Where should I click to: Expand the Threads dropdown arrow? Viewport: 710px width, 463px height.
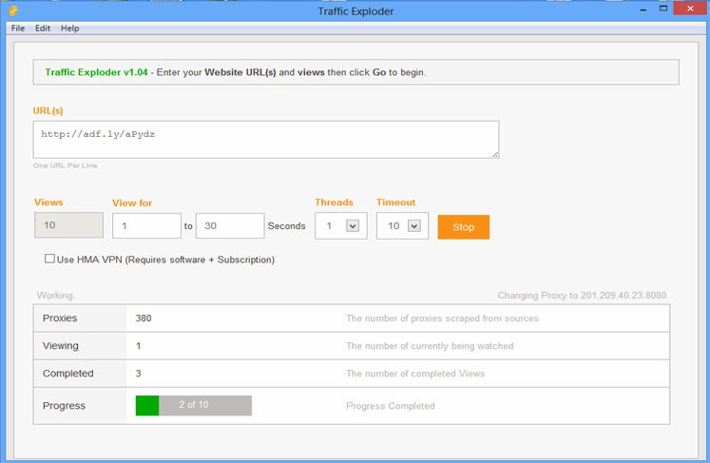[x=353, y=225]
